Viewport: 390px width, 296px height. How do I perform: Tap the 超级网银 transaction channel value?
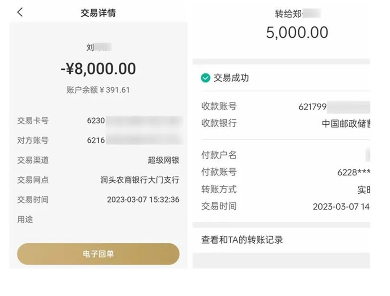click(163, 160)
